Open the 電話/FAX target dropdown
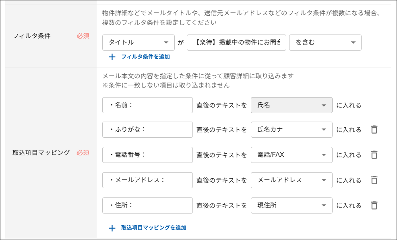Image resolution: width=397 pixels, height=240 pixels. 292,155
